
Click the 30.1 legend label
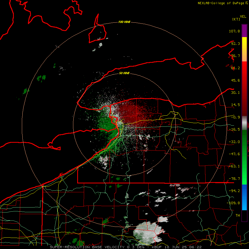[x=235, y=93]
